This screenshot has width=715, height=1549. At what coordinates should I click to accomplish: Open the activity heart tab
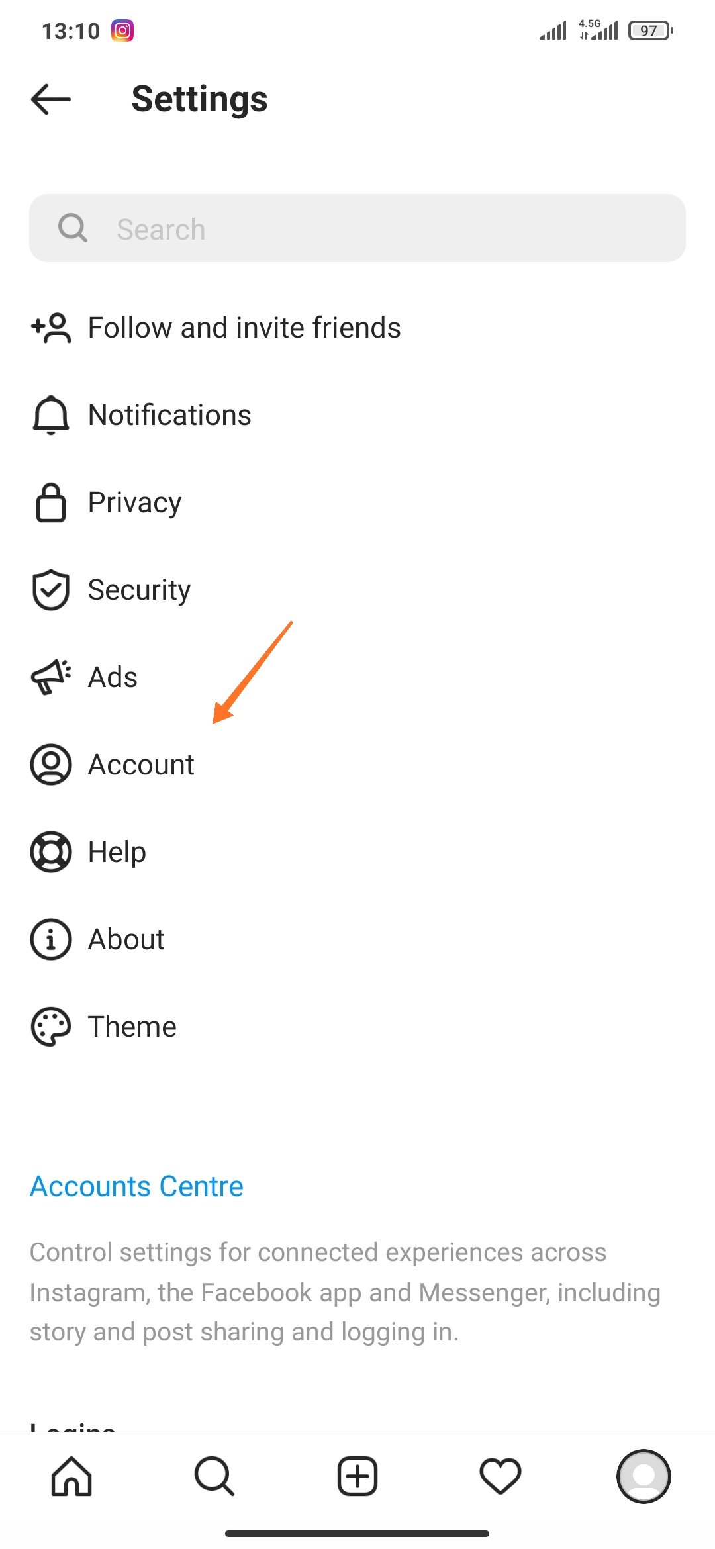click(x=501, y=1476)
